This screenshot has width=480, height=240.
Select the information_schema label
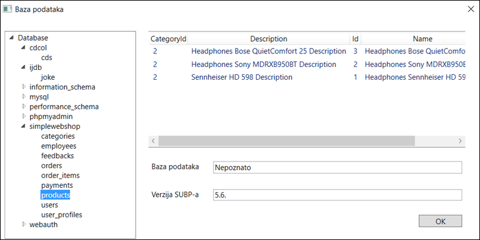click(x=62, y=87)
